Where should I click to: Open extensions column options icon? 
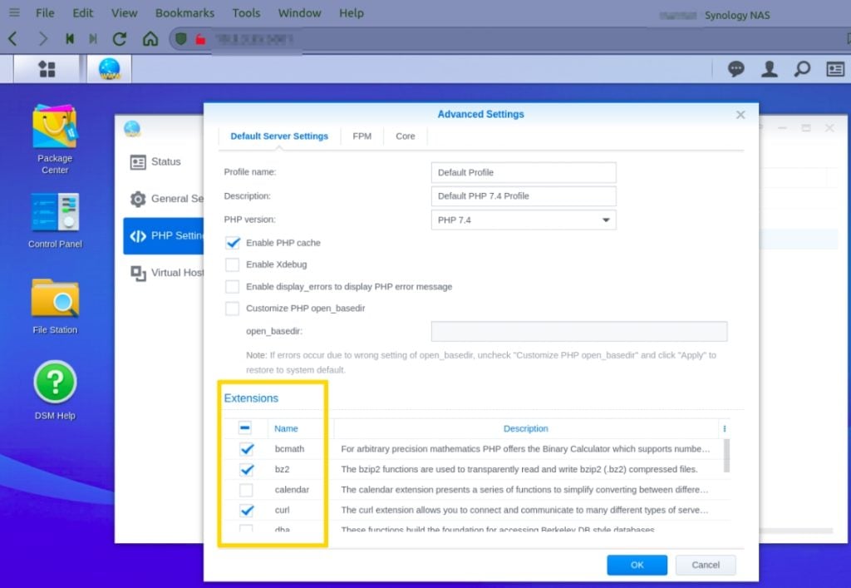point(724,428)
